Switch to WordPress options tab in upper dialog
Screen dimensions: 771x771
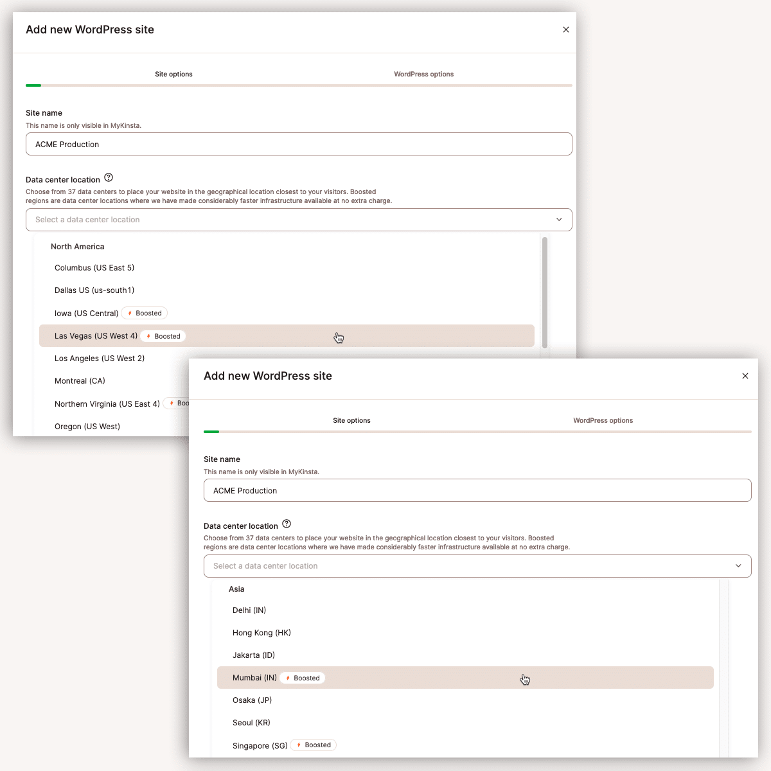point(424,75)
